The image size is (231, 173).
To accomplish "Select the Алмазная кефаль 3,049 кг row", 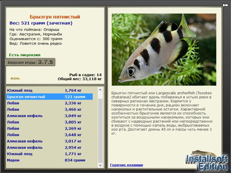I will coord(49,116).
